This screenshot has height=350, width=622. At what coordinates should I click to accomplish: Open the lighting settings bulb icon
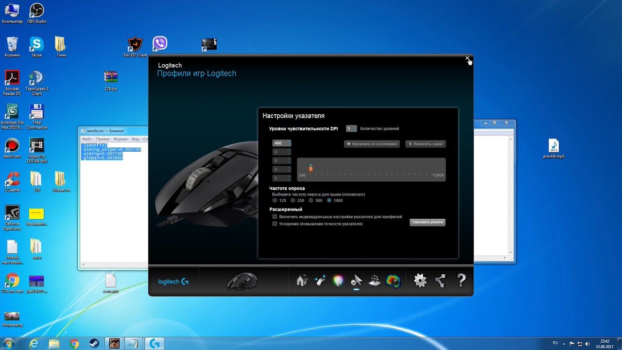click(x=338, y=280)
